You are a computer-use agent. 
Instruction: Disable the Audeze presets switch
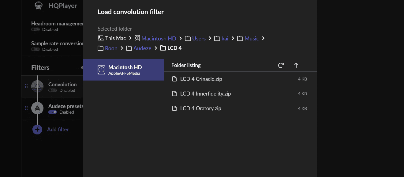click(53, 112)
